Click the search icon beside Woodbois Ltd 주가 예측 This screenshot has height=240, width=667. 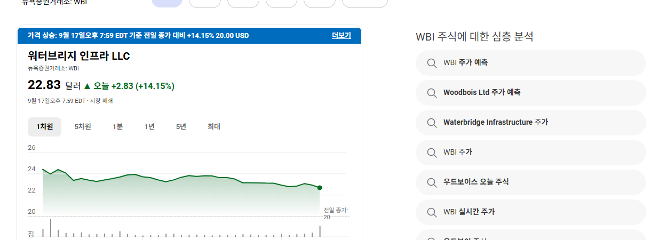pos(432,93)
